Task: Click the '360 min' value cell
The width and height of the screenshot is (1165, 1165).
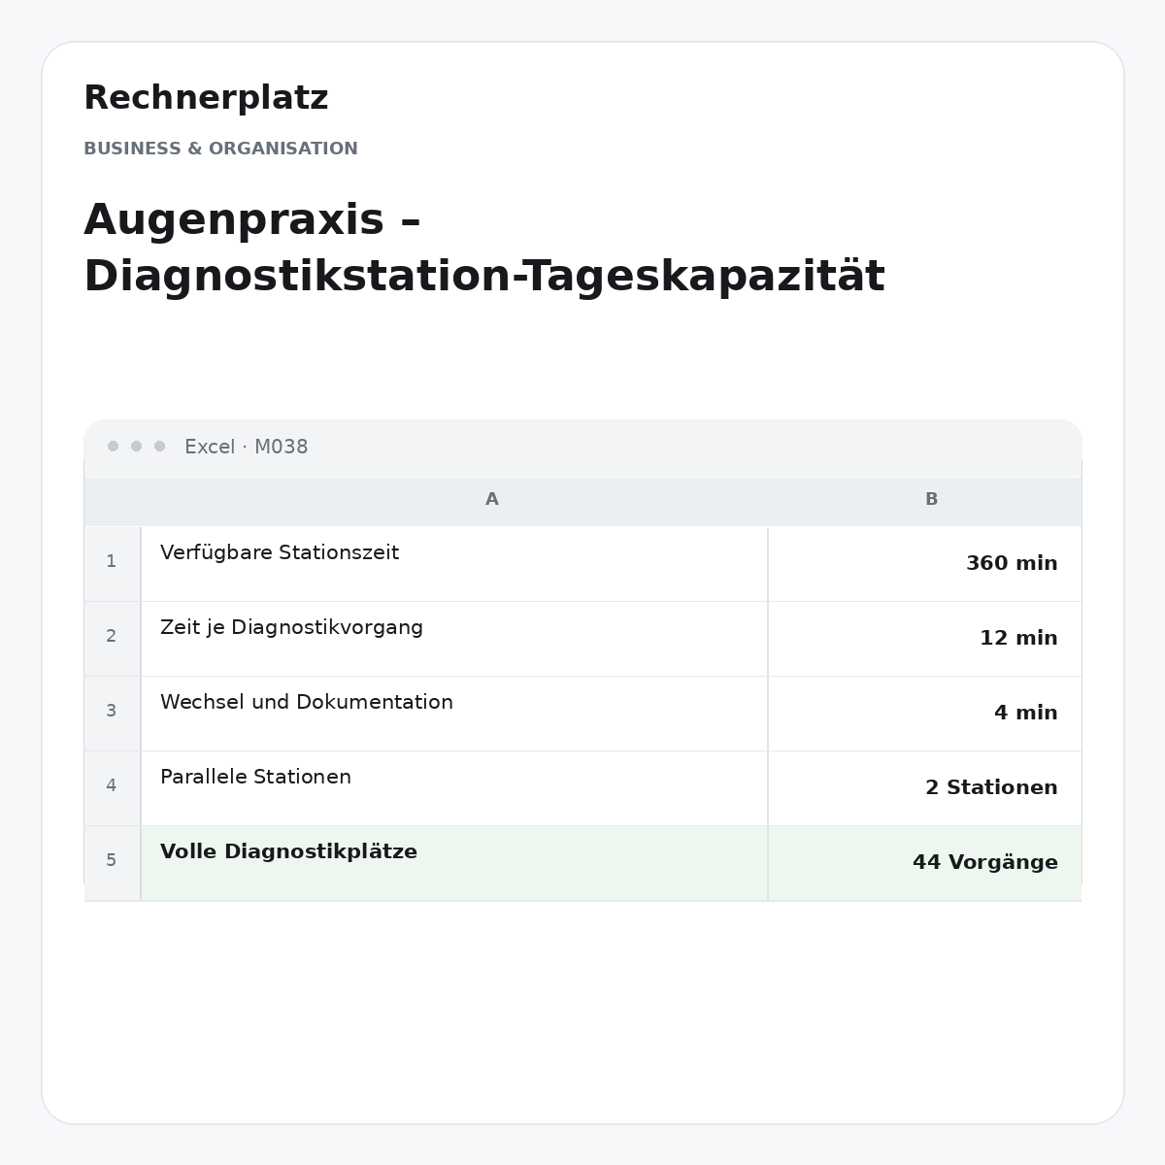Action: 924,564
